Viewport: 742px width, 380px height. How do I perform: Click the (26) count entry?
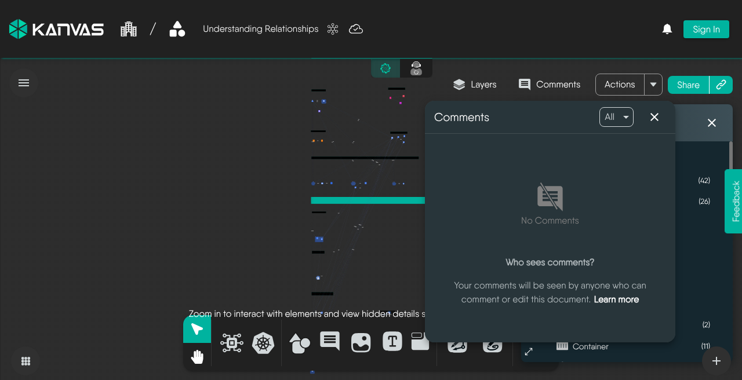click(704, 202)
